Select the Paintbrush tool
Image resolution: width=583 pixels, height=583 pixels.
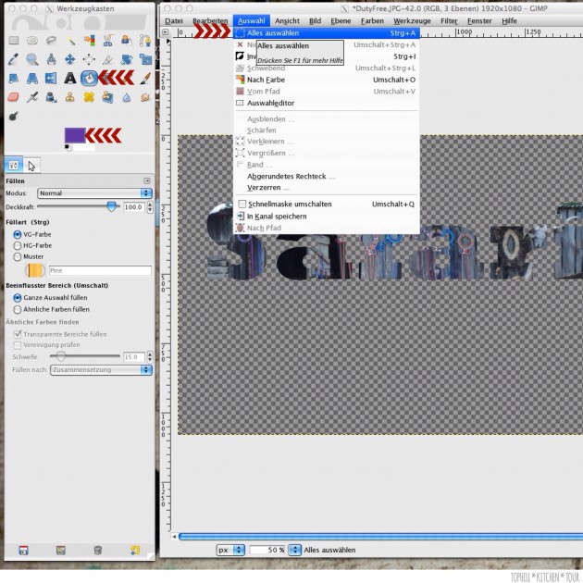tap(145, 78)
